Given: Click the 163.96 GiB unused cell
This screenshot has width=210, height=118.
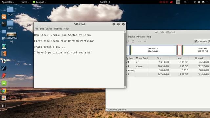Looking at the screenshot, I should point(203,74).
